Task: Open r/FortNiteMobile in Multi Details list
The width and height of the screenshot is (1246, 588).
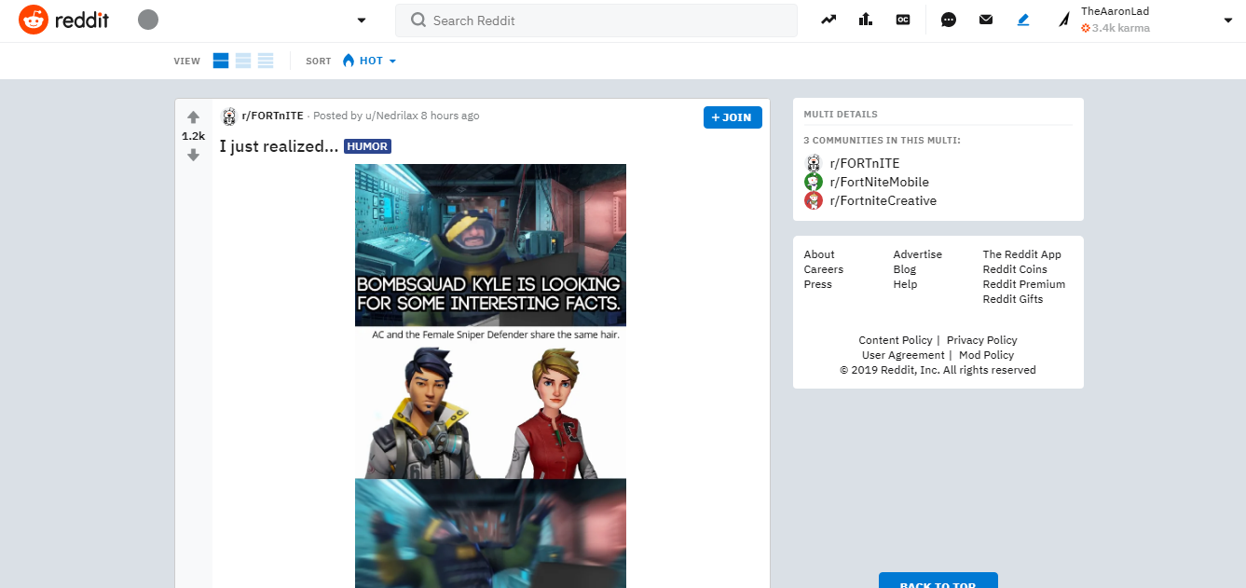Action: pos(879,182)
